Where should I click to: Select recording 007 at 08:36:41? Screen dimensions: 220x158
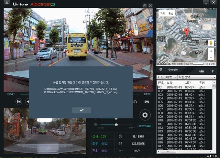(185, 109)
